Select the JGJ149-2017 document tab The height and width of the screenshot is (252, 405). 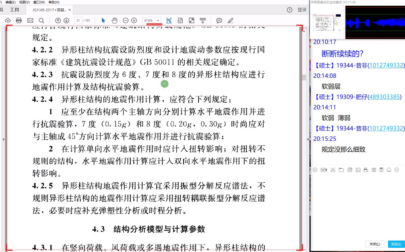pos(49,10)
